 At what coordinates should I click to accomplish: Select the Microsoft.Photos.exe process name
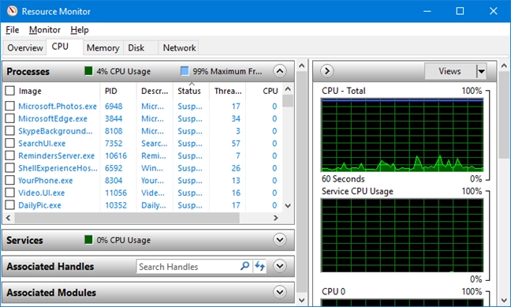(58, 106)
